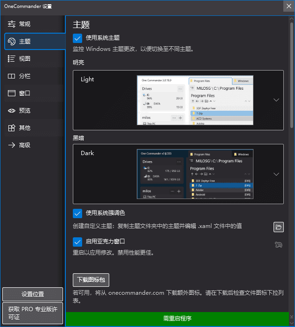The image size is (295, 327).
Task: Click the 设置位置 button
Action: click(x=33, y=294)
